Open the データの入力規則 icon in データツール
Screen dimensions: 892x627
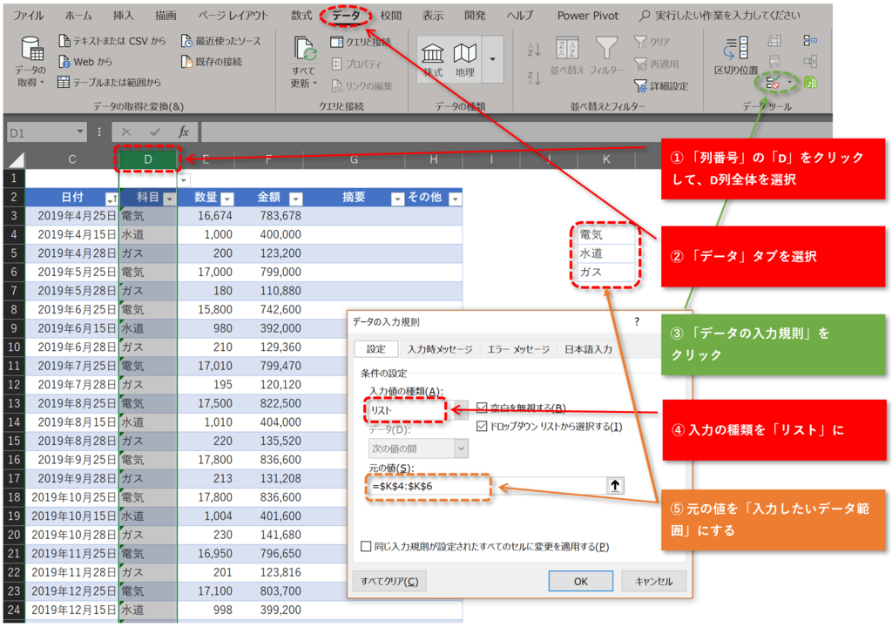tap(774, 83)
